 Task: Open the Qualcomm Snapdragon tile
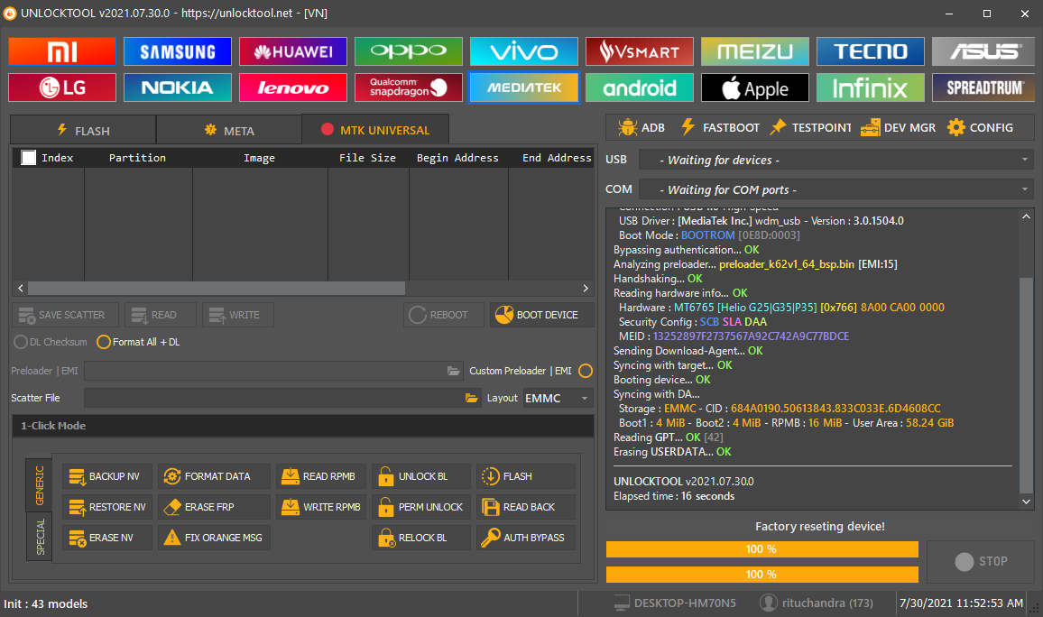[409, 87]
